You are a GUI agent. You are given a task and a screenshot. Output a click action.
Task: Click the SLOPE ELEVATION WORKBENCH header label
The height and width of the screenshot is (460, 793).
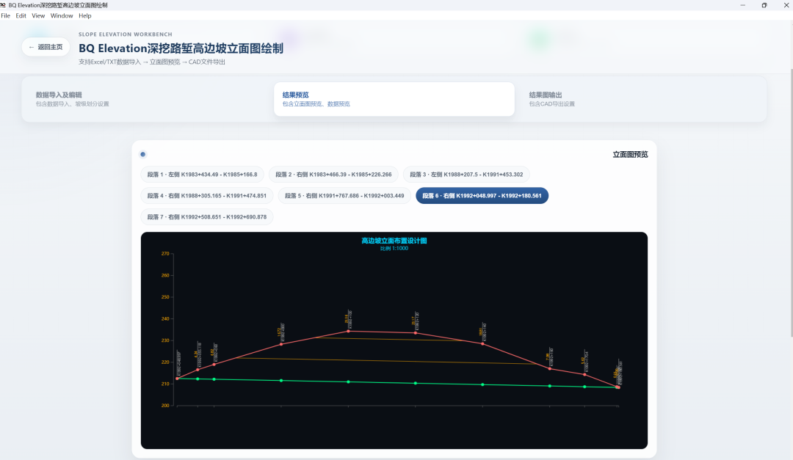click(126, 34)
